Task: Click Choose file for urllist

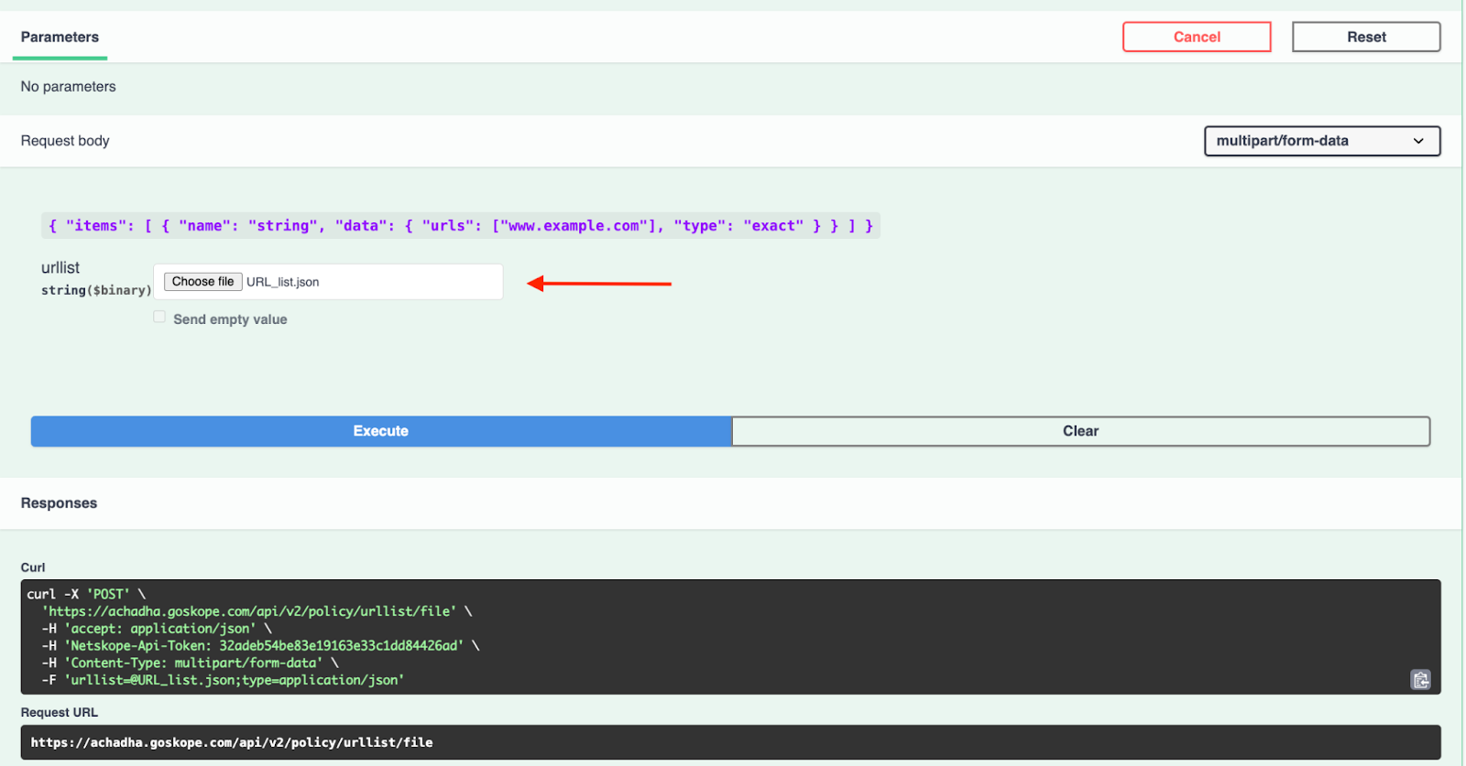Action: [202, 282]
